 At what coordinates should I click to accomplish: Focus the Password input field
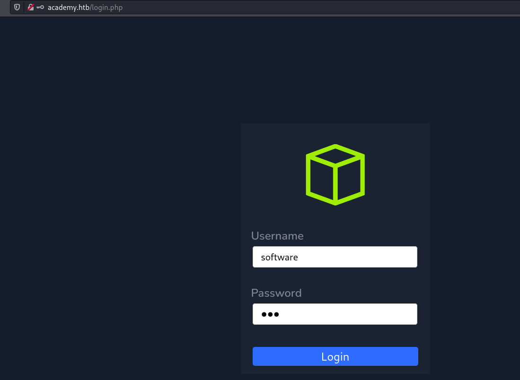click(x=335, y=314)
